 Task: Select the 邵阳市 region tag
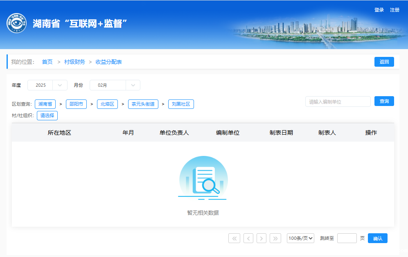pos(76,104)
